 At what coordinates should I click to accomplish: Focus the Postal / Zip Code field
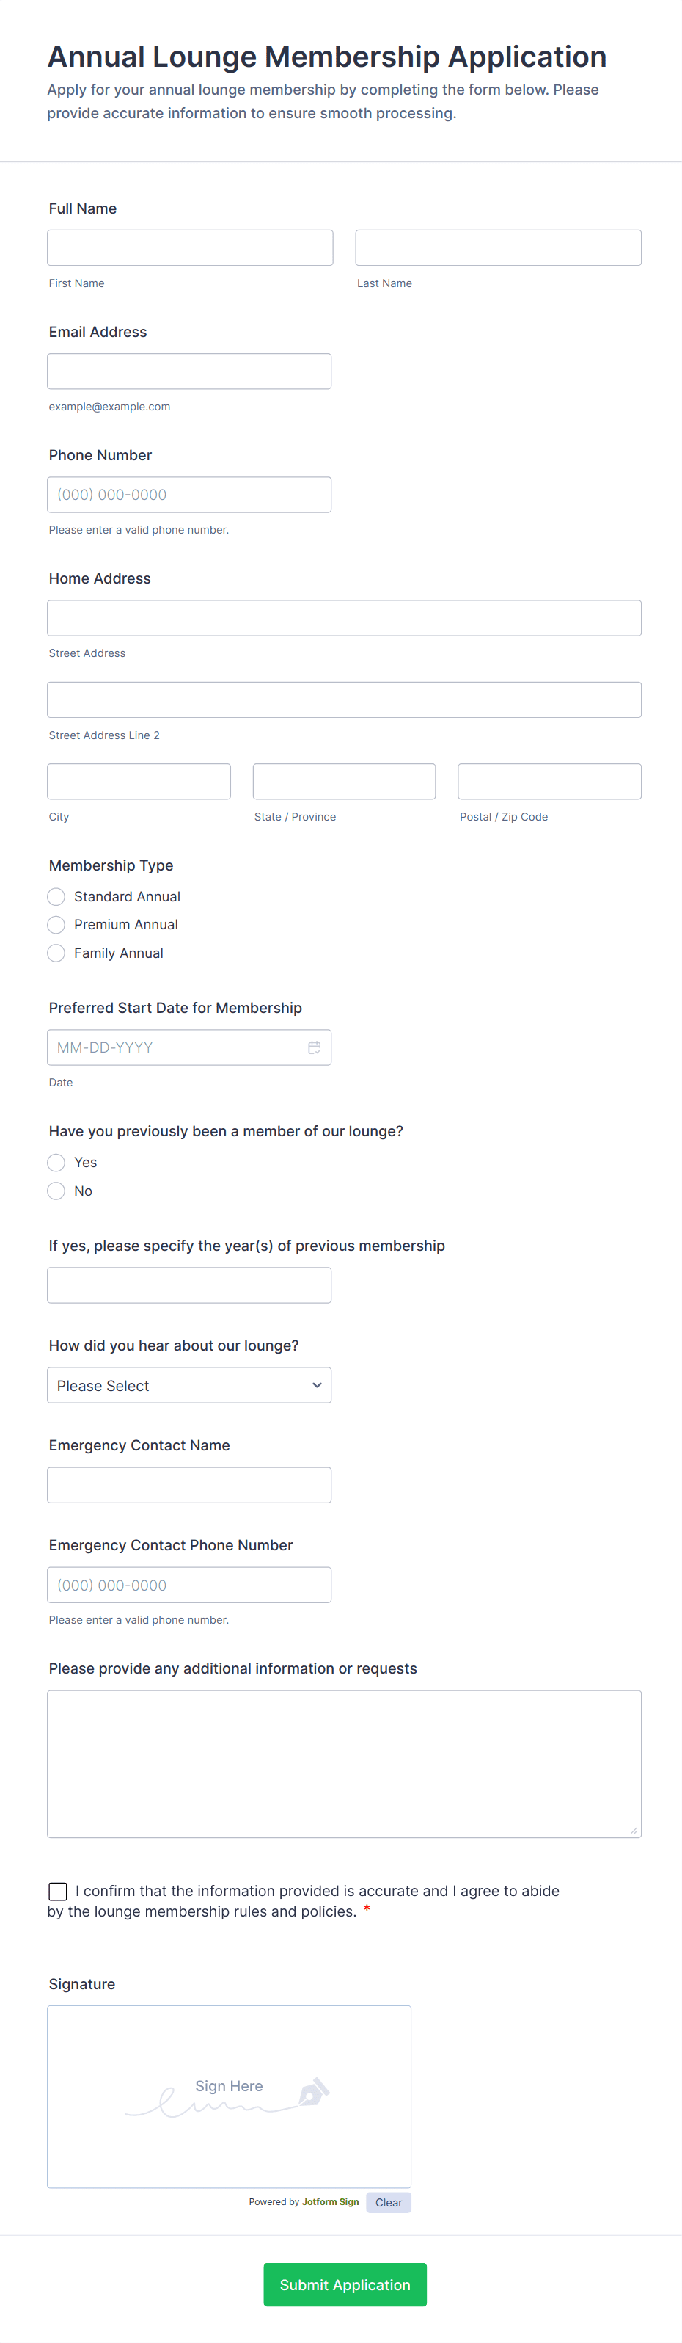[549, 781]
